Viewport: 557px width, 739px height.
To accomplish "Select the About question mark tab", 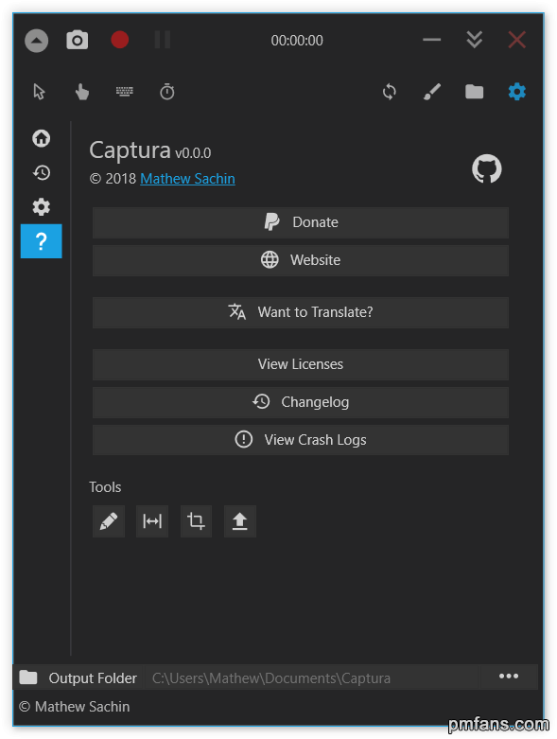I will 42,241.
